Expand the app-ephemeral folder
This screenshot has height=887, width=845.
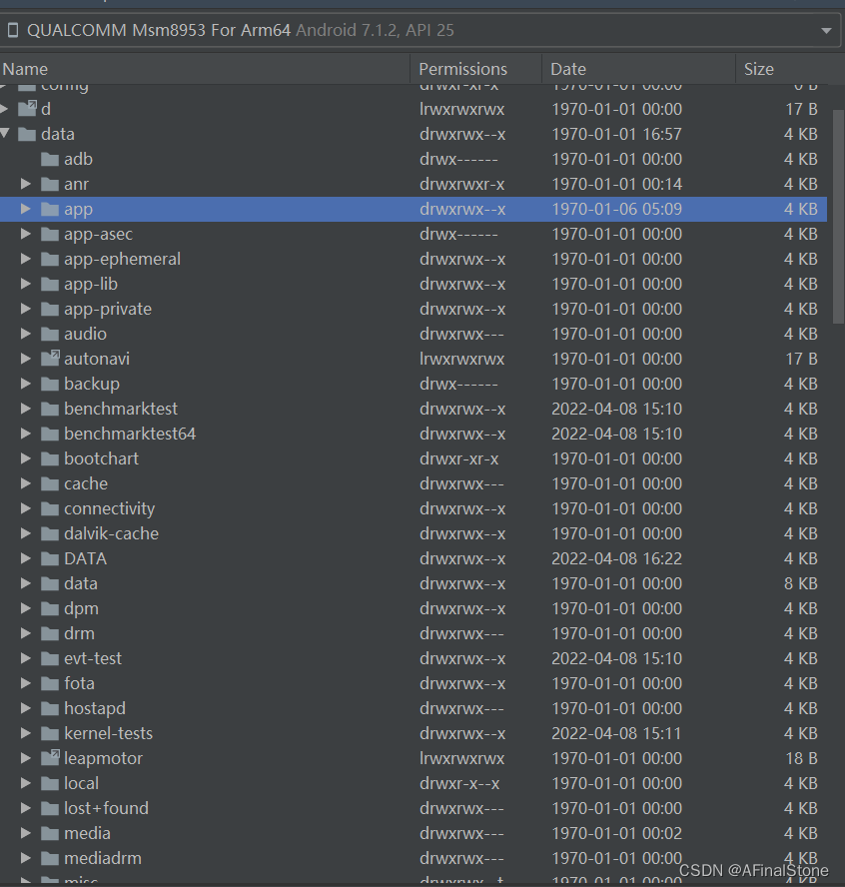coord(25,259)
